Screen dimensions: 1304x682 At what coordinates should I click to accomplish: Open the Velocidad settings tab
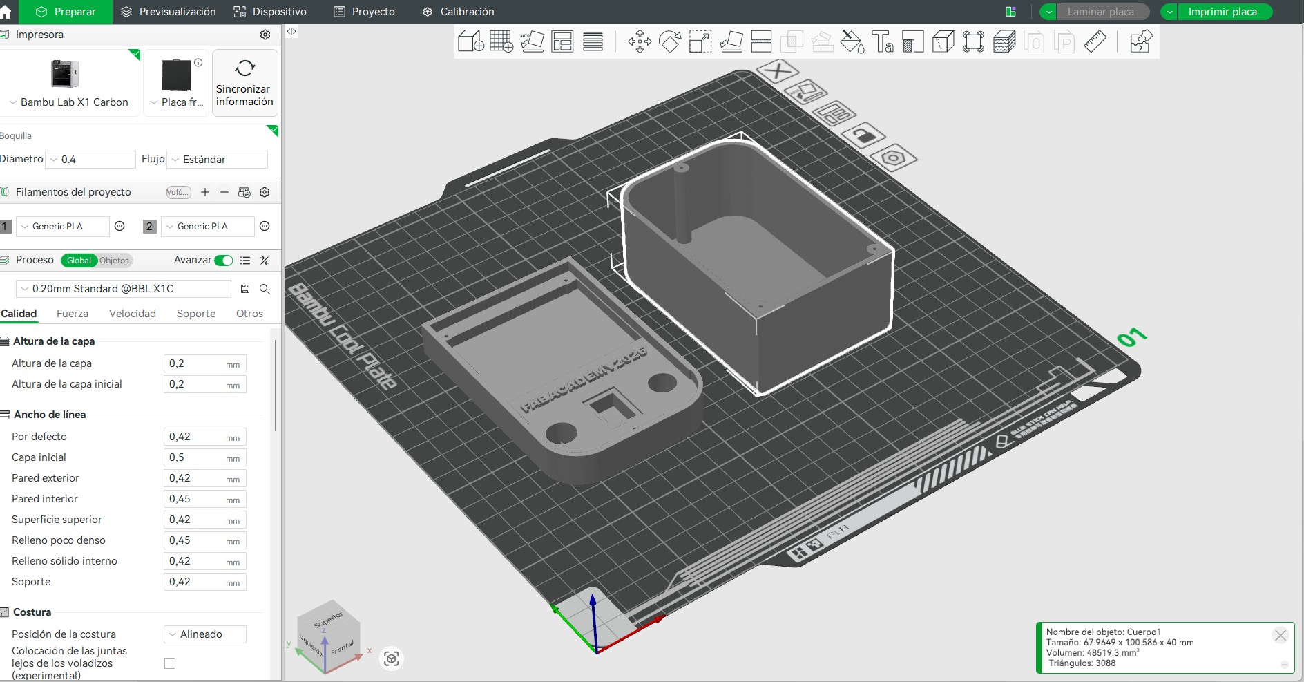click(x=133, y=314)
